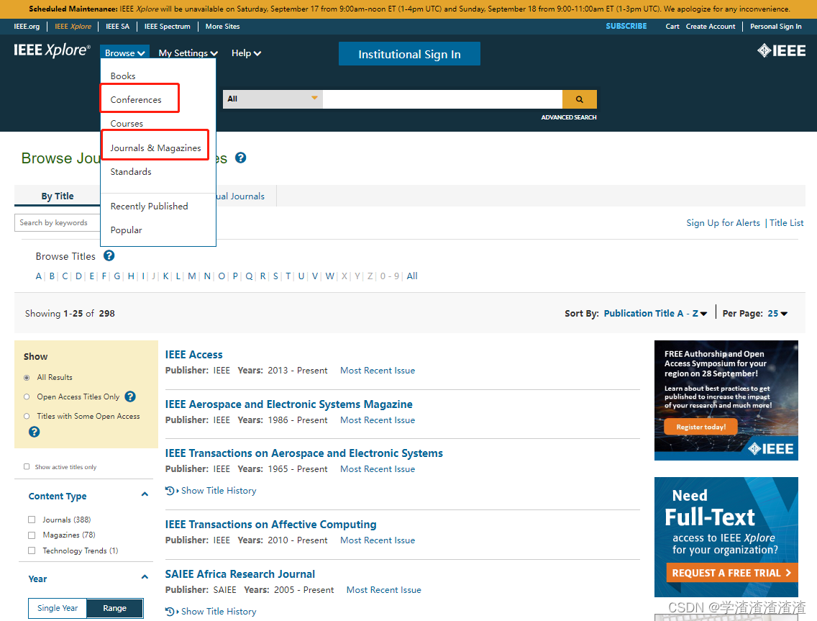Open IEEE Spectrum site link
Viewport: 817px width, 621px height.
pos(168,26)
